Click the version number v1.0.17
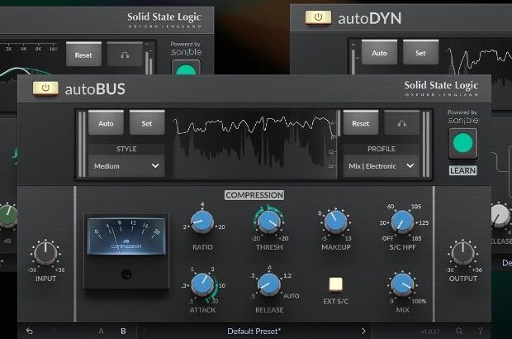 [430, 332]
